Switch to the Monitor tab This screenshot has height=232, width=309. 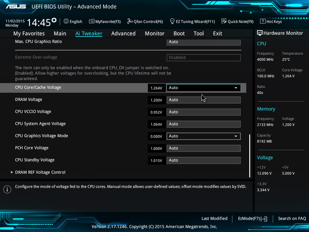point(154,34)
